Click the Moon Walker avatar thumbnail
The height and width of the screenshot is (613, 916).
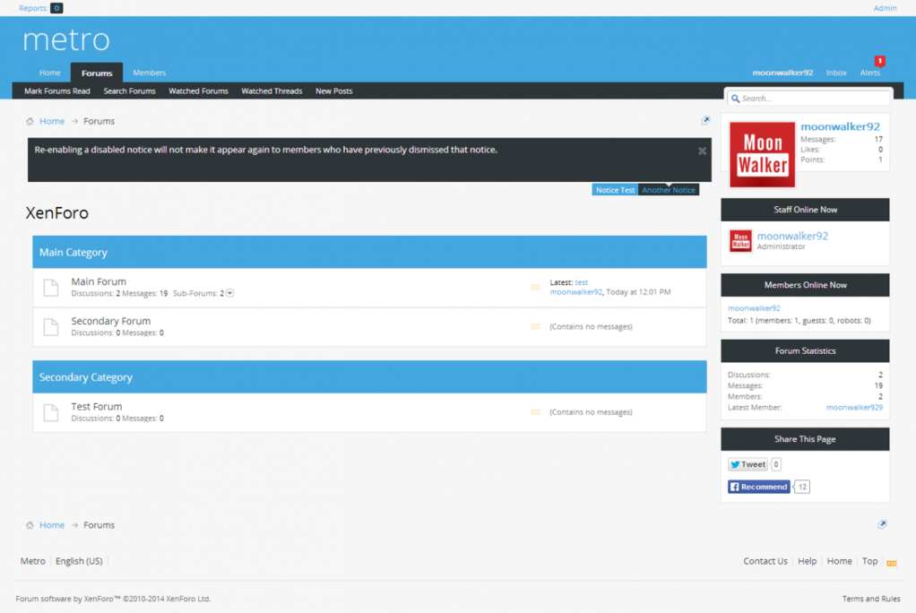762,154
